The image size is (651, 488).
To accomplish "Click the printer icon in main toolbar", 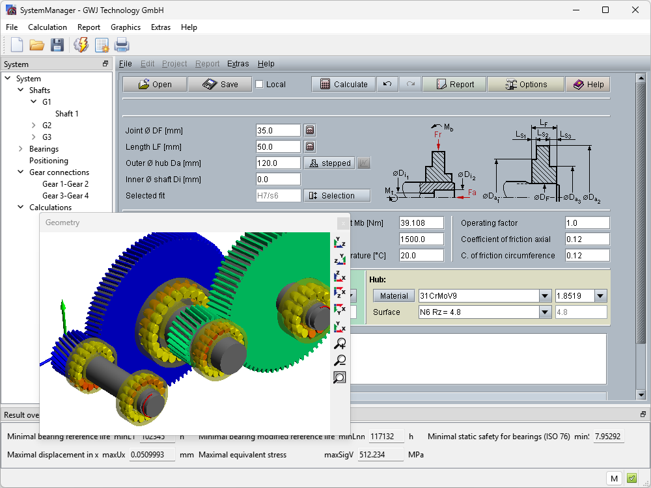I will (x=122, y=45).
